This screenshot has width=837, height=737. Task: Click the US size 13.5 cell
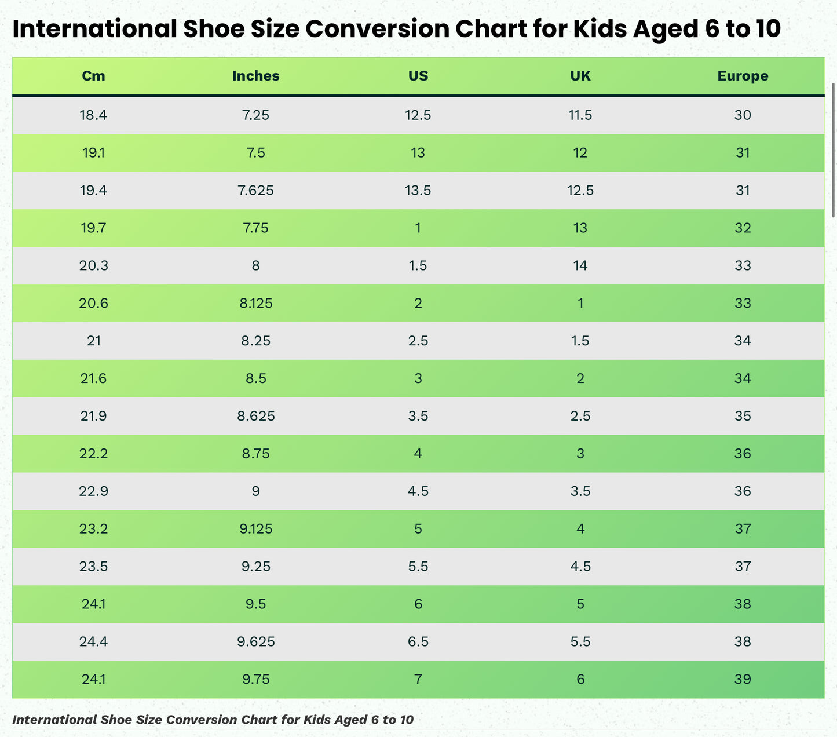click(418, 191)
